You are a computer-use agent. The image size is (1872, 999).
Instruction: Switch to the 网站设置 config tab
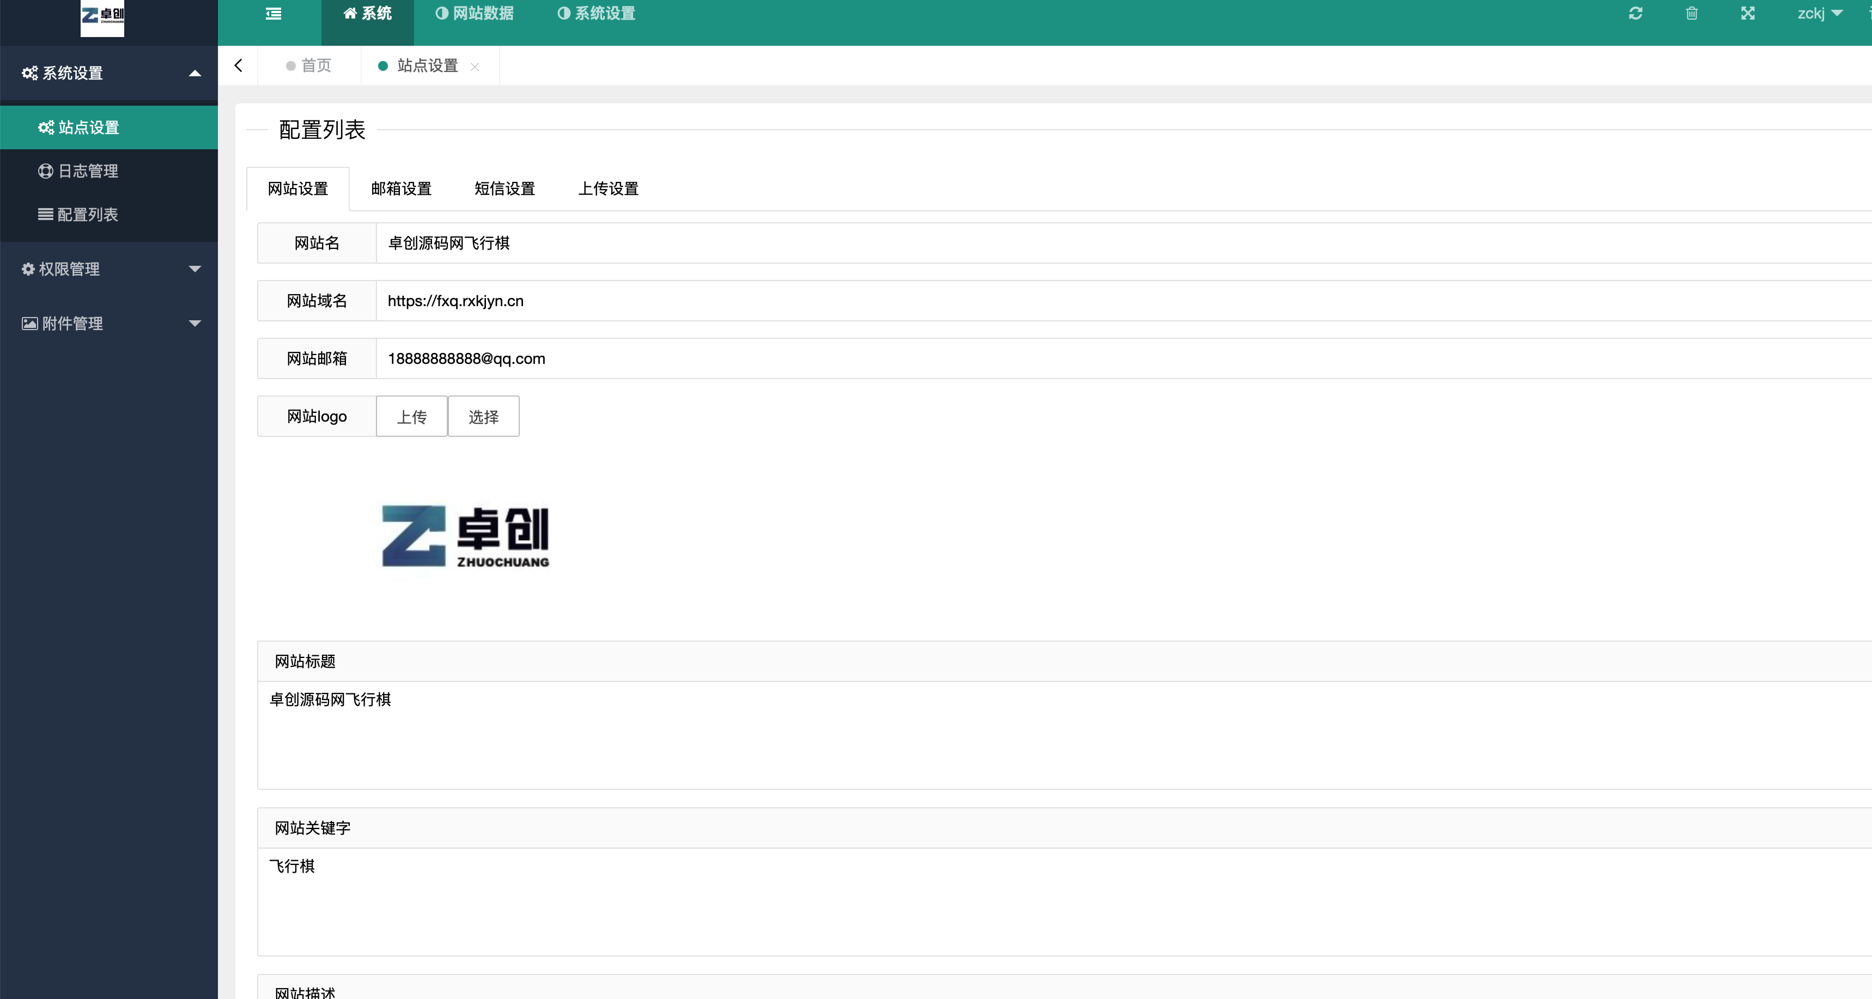298,189
